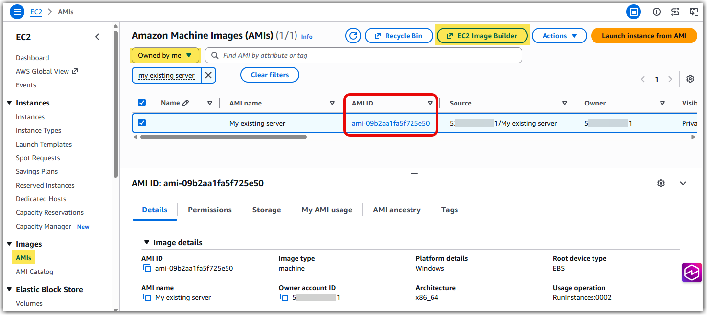Open Launch Templates in sidebar
The height and width of the screenshot is (315, 707).
click(x=44, y=144)
